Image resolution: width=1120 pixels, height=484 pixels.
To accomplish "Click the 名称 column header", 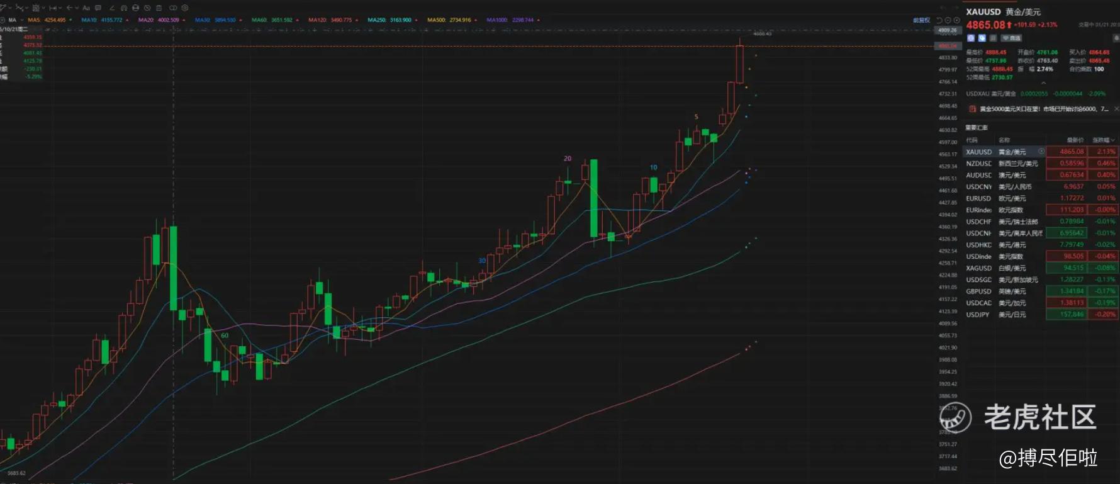I will pyautogui.click(x=1004, y=140).
